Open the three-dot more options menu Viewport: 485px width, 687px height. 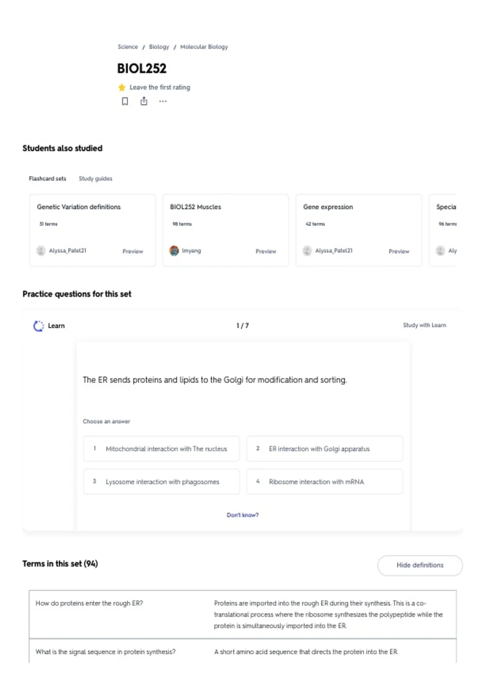coord(163,101)
